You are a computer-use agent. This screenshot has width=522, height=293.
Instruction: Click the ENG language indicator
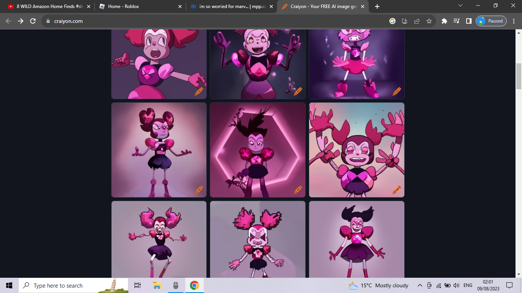click(468, 285)
